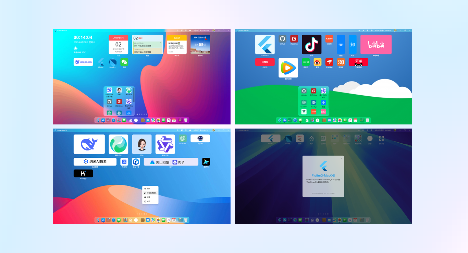Open Safari compass in clock-widget desktop's dock
Screen dimensions: 468x253
point(113,120)
